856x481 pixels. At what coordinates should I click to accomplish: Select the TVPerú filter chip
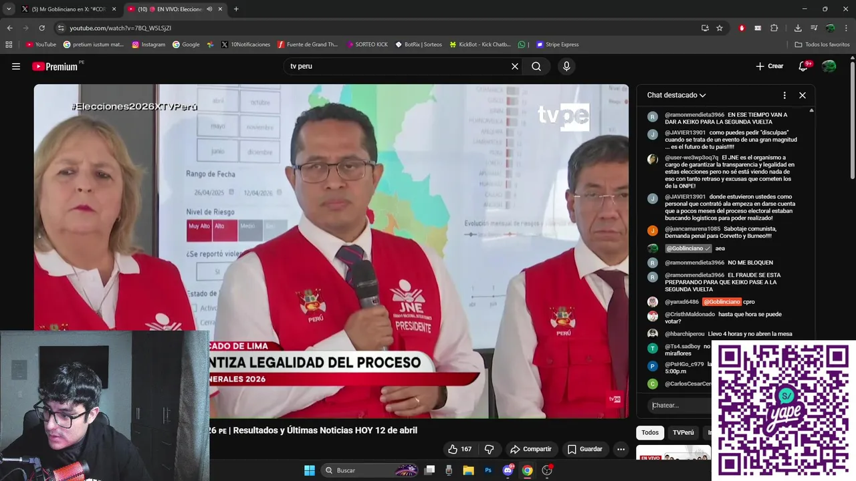[x=683, y=432]
